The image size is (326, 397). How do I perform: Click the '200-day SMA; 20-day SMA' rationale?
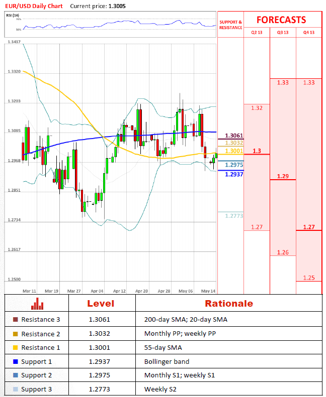tap(186, 320)
